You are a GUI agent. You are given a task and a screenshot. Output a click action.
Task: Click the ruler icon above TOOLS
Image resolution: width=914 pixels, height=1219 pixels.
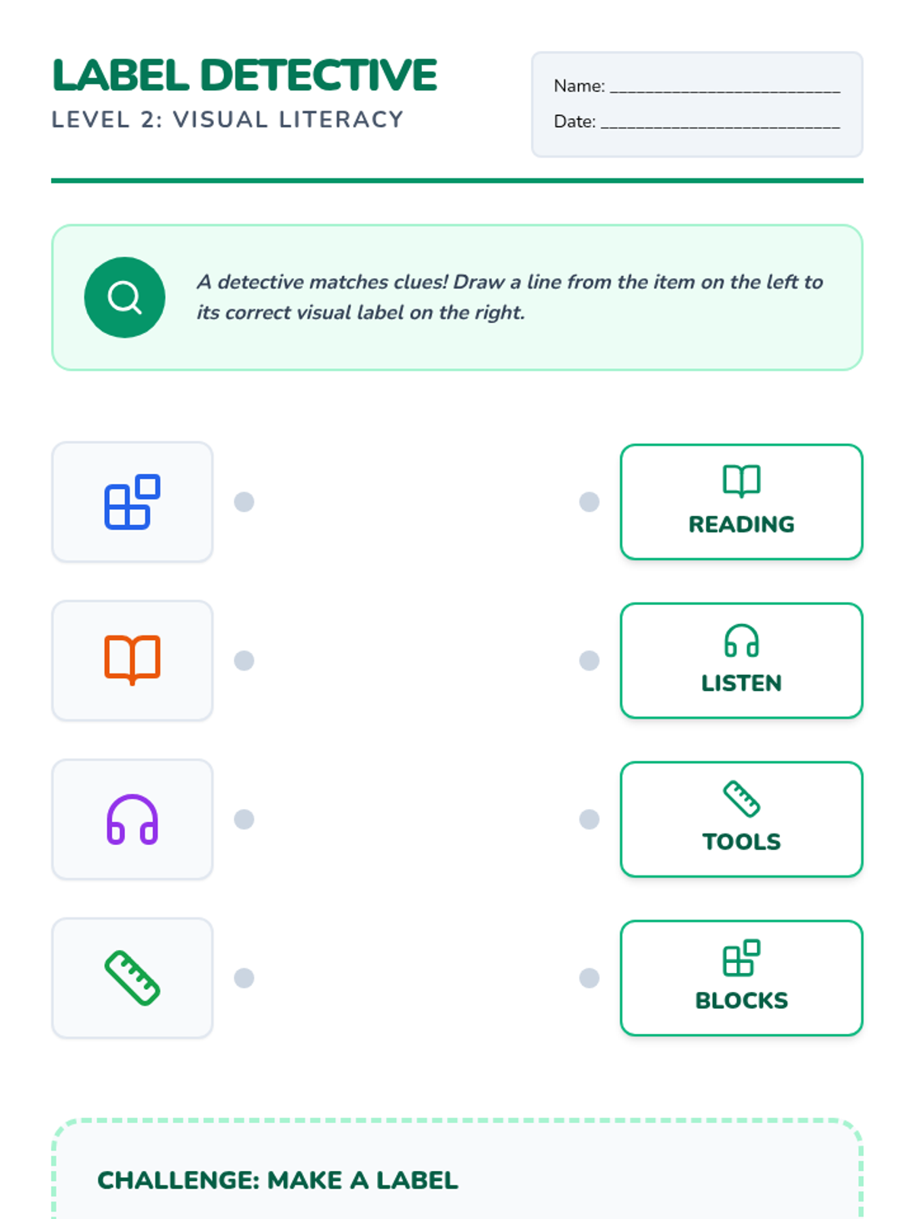pos(741,798)
